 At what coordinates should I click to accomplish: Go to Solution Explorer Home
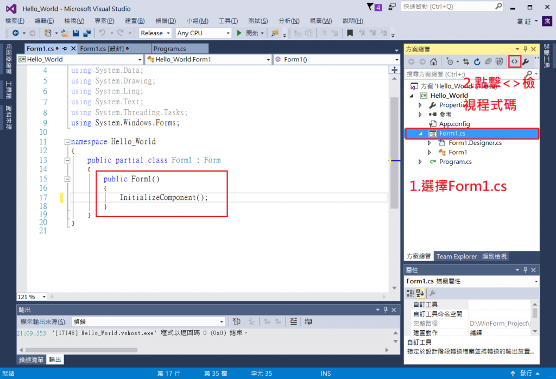(433, 62)
